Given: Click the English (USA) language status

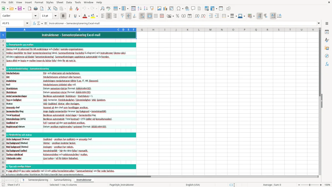Looking at the screenshot, I should tap(193, 185).
